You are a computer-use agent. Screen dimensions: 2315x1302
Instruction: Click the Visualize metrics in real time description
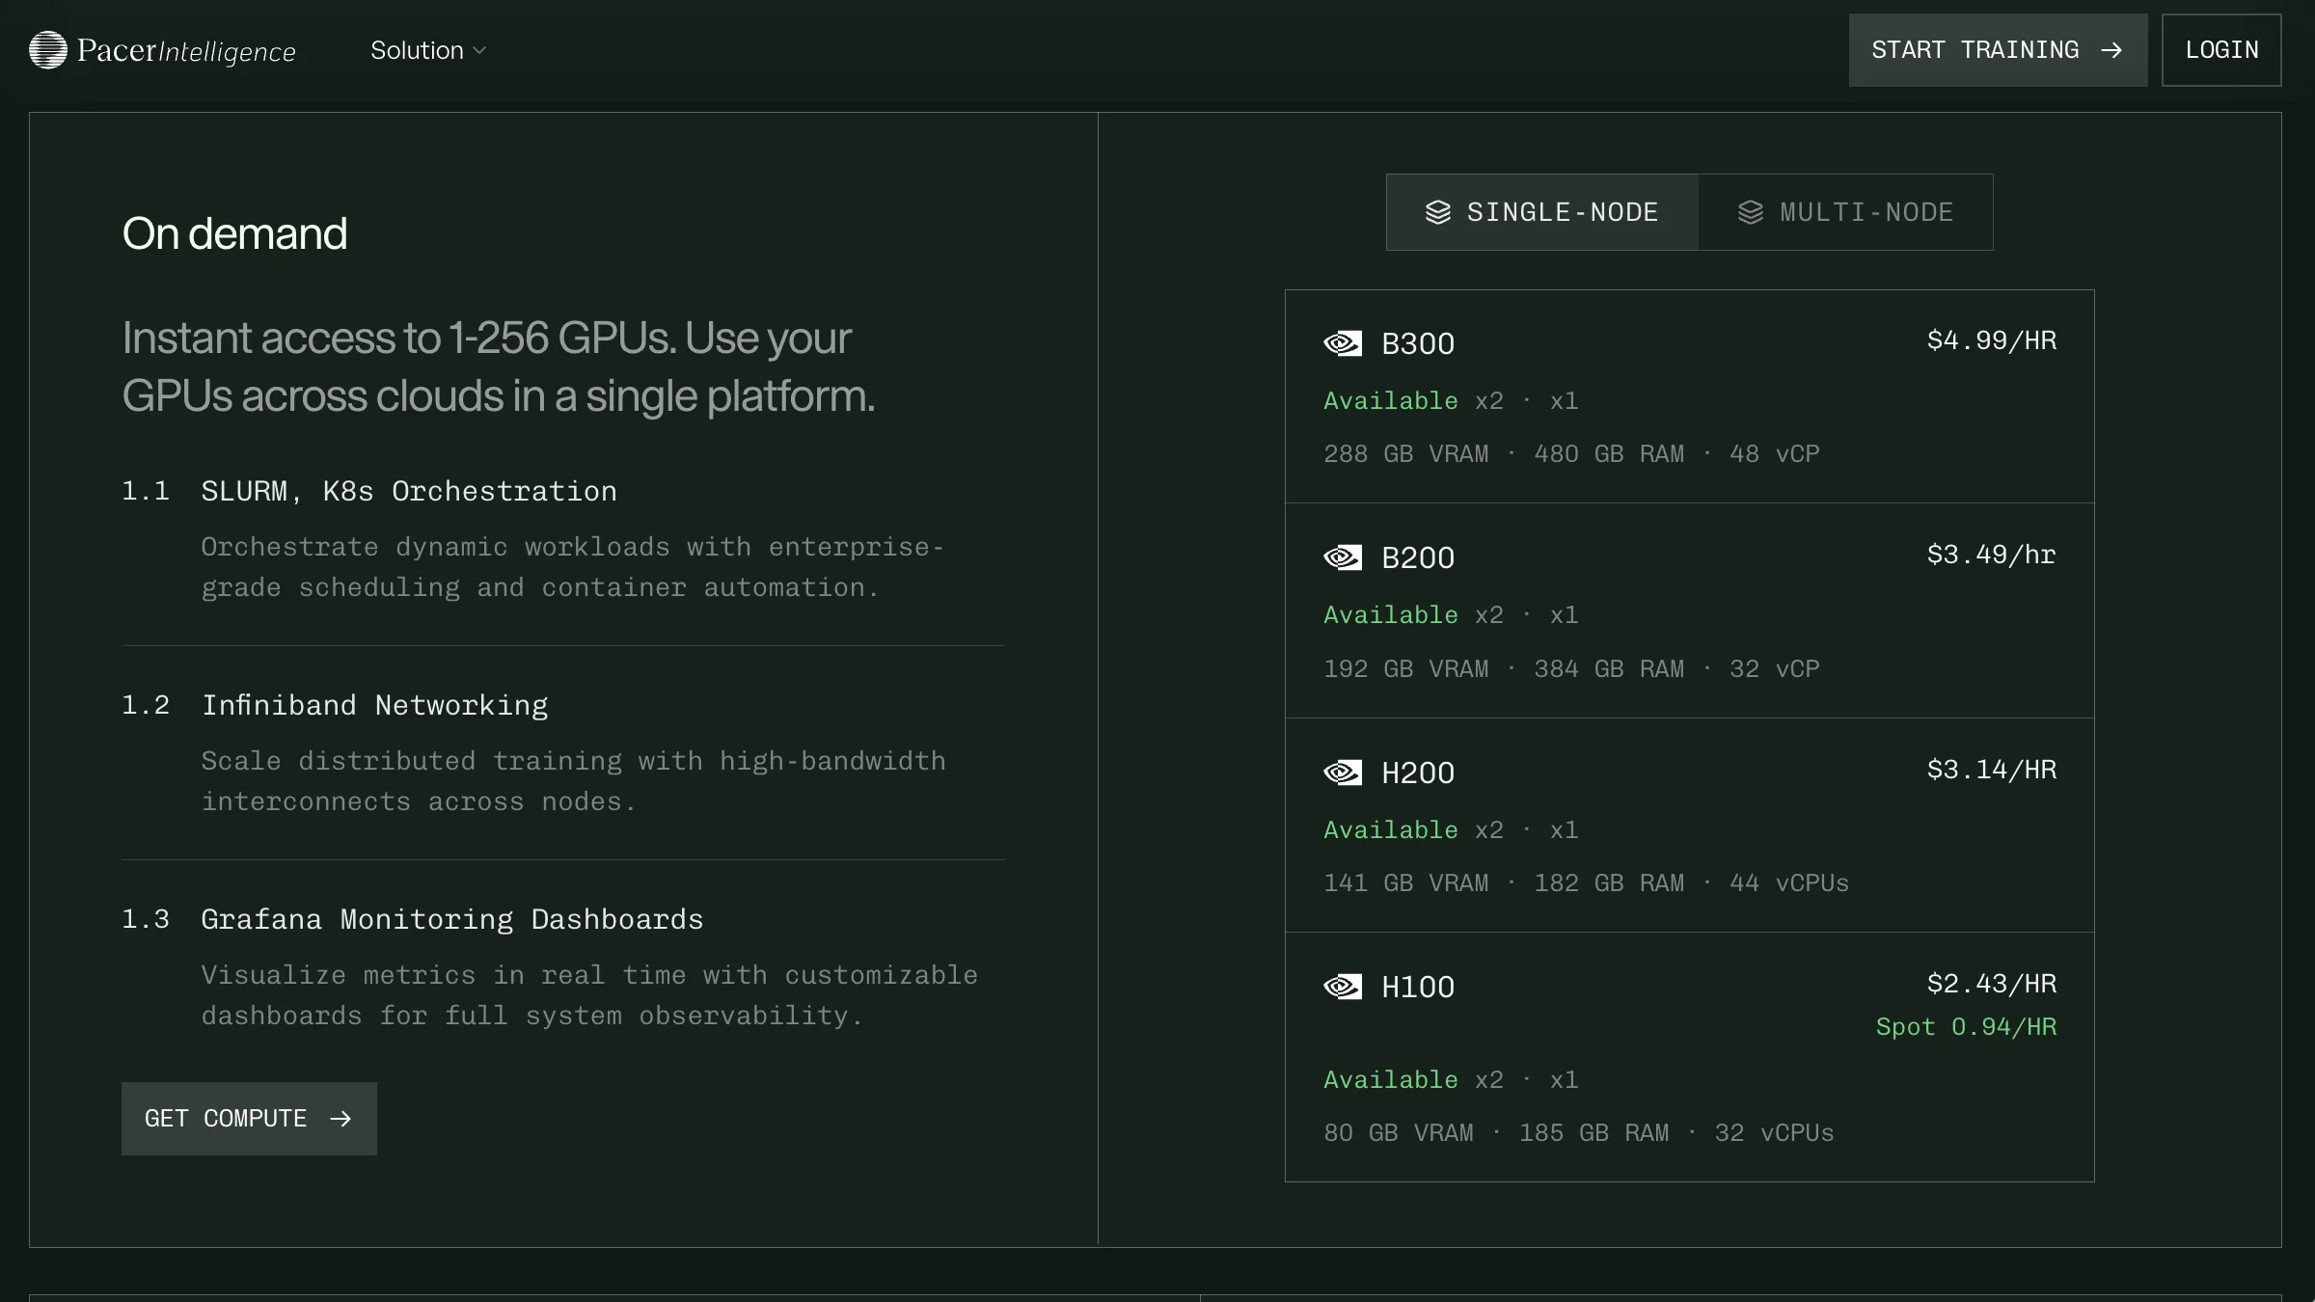589,995
